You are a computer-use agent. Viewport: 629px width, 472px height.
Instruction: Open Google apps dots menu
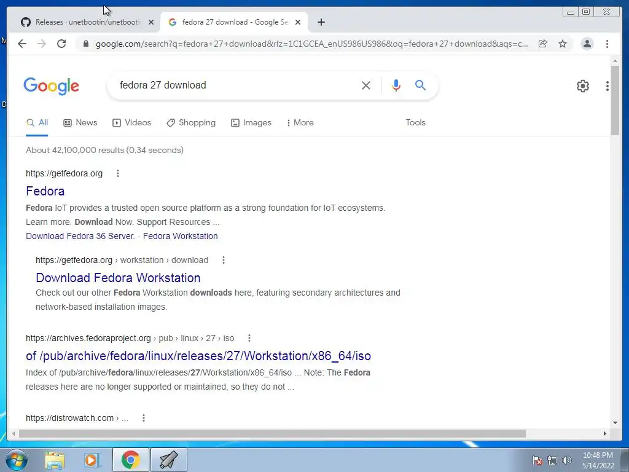point(608,85)
